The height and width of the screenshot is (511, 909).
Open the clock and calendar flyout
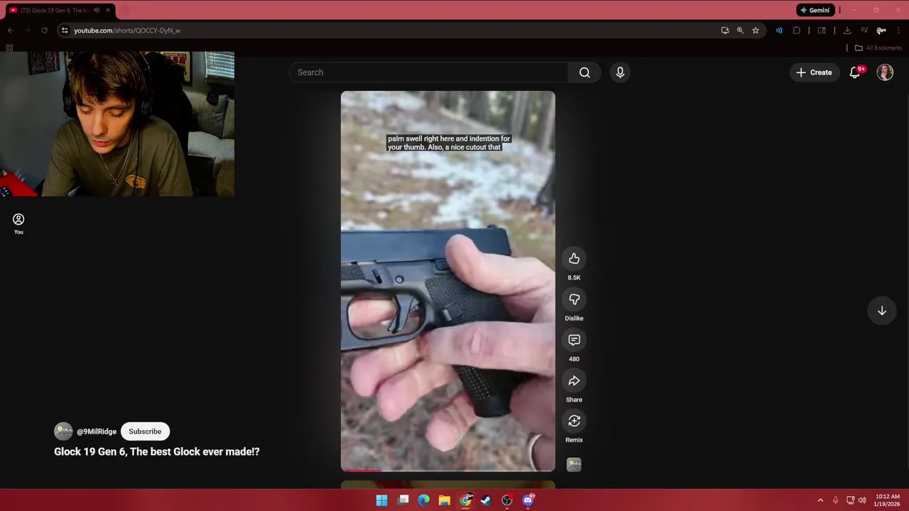888,500
